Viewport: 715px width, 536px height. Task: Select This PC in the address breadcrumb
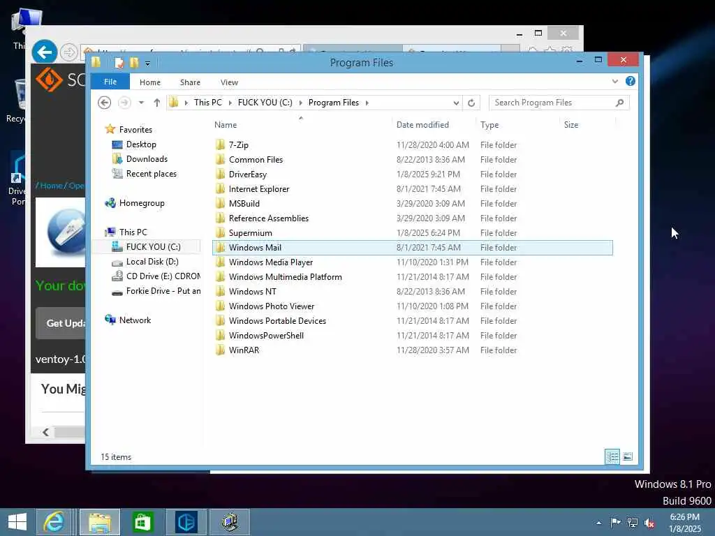(208, 103)
